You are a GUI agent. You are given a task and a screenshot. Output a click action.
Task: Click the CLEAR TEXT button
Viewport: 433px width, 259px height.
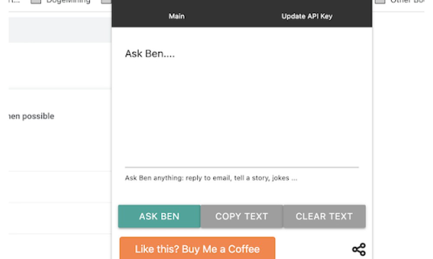324,216
